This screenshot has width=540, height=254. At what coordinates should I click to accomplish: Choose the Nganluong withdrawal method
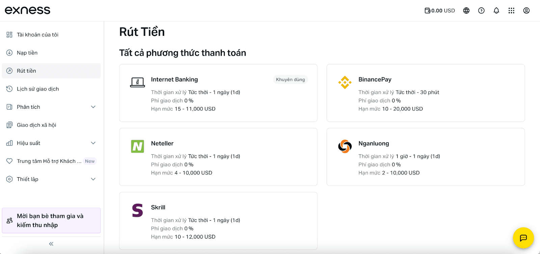pyautogui.click(x=425, y=157)
